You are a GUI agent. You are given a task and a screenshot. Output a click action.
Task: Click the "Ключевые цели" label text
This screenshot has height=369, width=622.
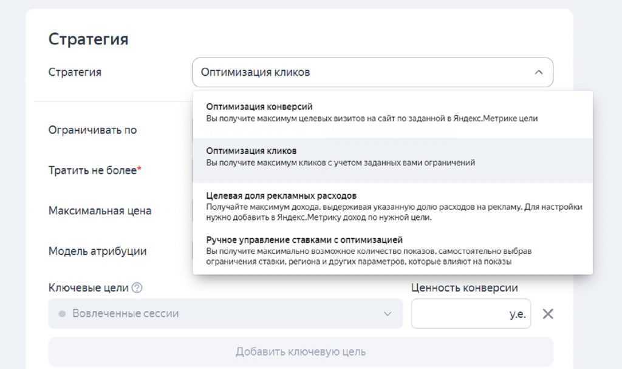[x=88, y=288]
